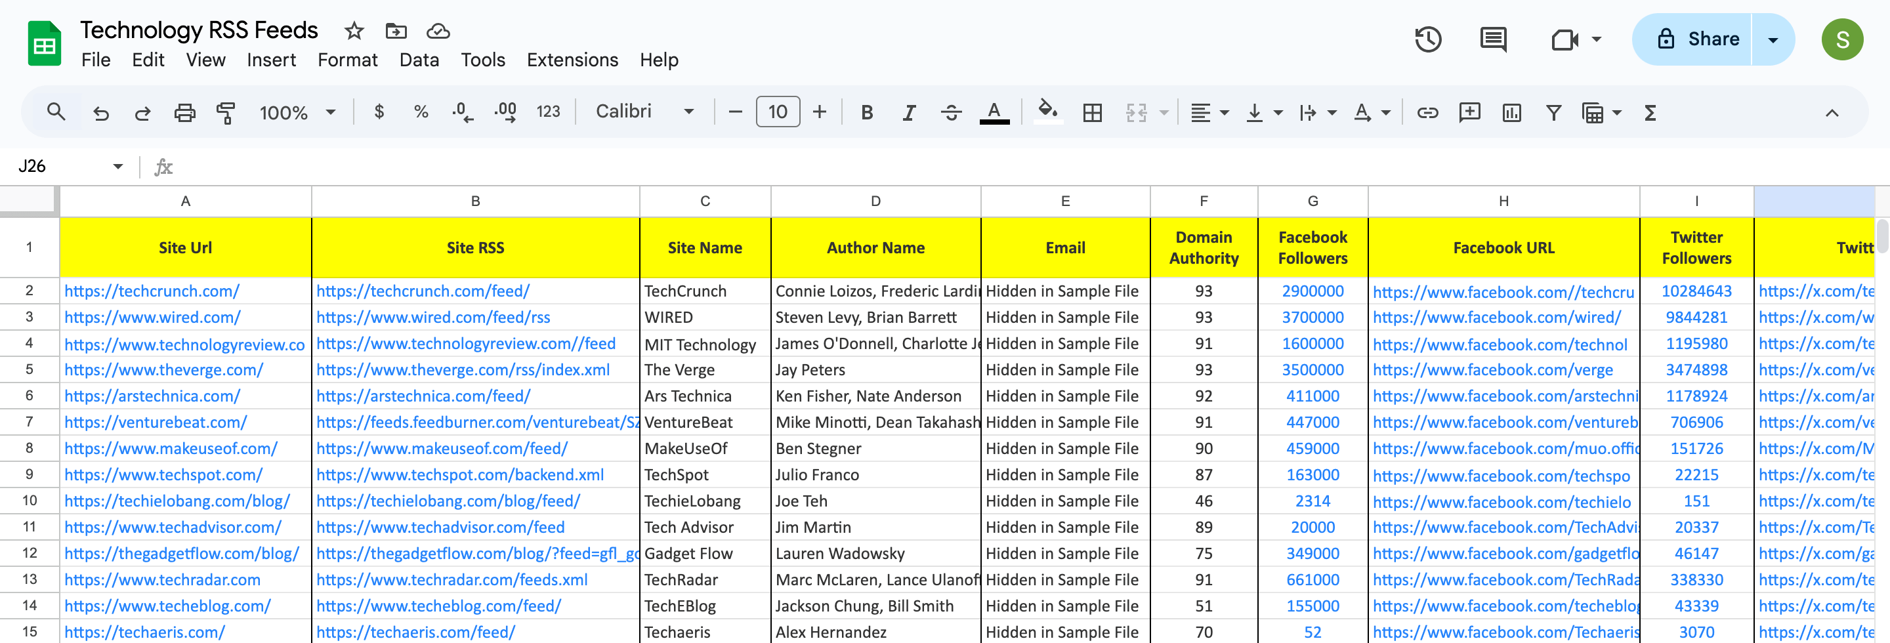
Task: Merge the selected cells
Action: point(1136,112)
